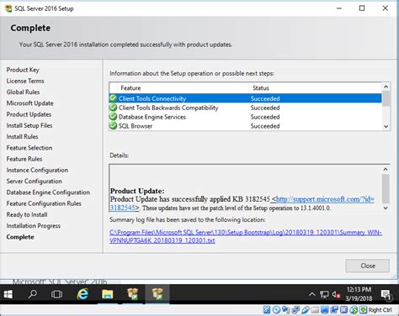Click the VirtualBox network adapters indicator

(x=295, y=309)
